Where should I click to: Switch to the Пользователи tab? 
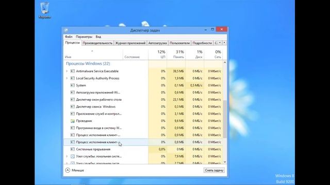179,43
